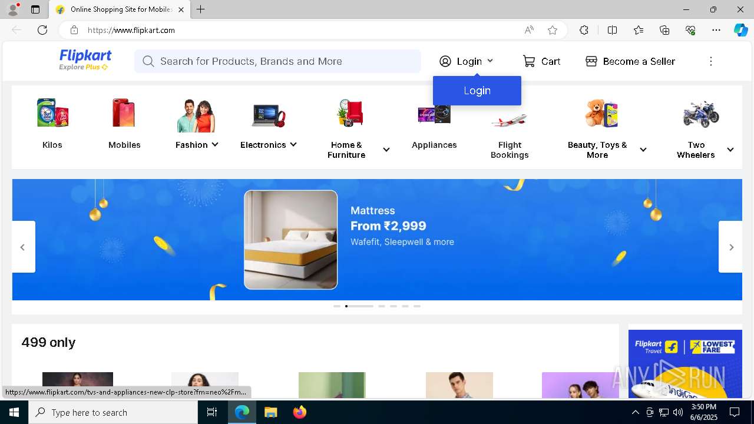Open the Fashion category image
The width and height of the screenshot is (754, 424).
point(196,115)
